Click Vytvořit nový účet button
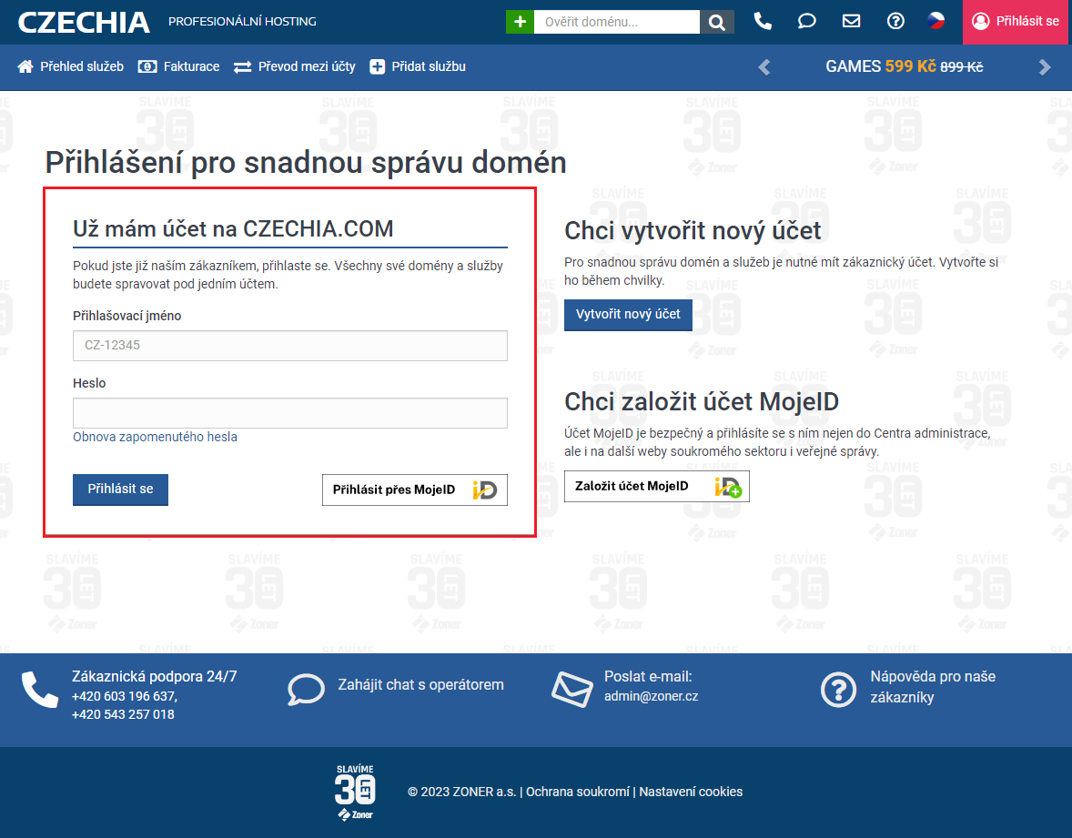The width and height of the screenshot is (1072, 838). pos(628,315)
